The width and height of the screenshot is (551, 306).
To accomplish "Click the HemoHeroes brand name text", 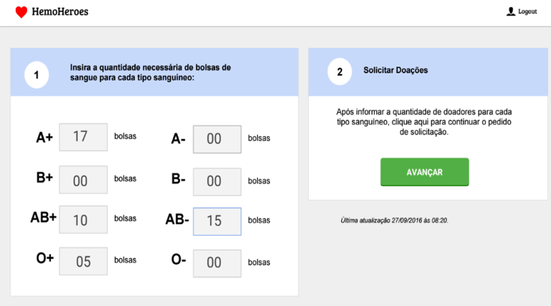I will click(61, 12).
